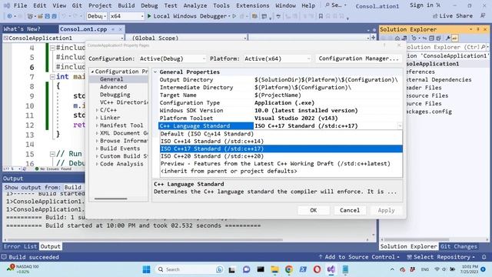Viewport: 492px width, 277px height.
Task: Click the NASDAQ 100 widget
Action: [x=23, y=269]
